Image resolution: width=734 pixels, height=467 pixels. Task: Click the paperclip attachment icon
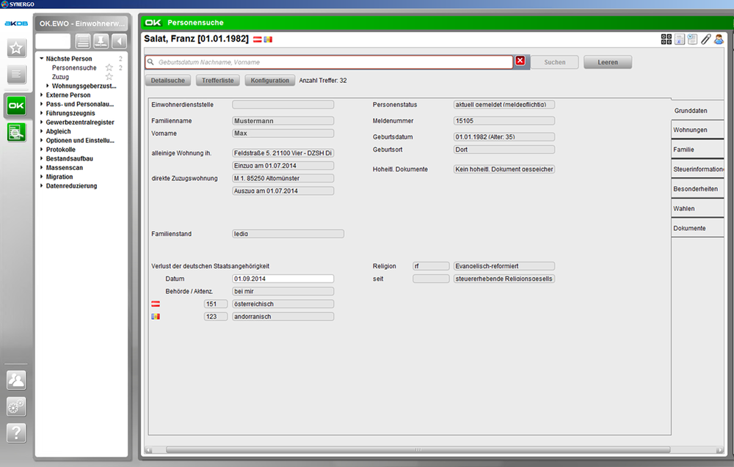[705, 40]
